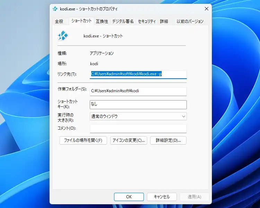Click アイコンの変更 button

(129, 140)
